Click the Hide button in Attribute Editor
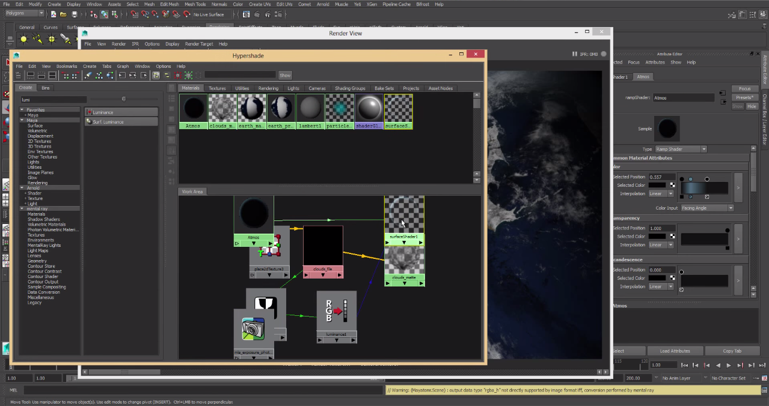Screen dimensions: 769x406 [x=752, y=106]
